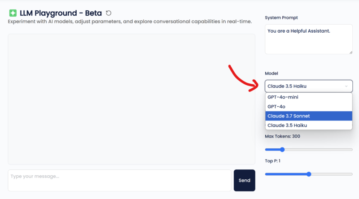Screen dimensions: 359x199
Task: Click the green sparkle logo icon
Action: tap(13, 13)
